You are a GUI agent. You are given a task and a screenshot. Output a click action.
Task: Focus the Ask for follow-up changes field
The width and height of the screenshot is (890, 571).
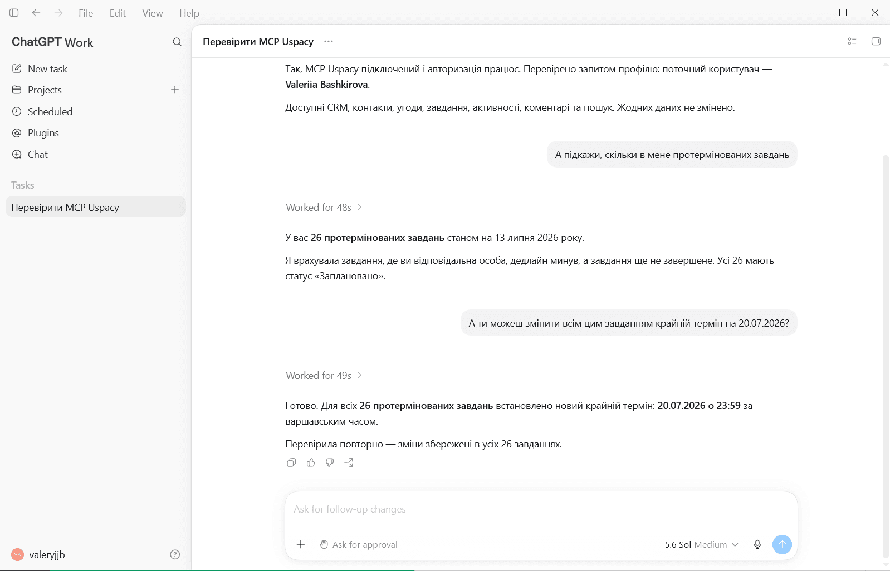point(541,509)
